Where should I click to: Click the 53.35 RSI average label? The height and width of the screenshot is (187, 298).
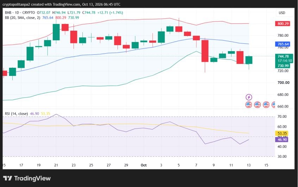(x=282, y=133)
